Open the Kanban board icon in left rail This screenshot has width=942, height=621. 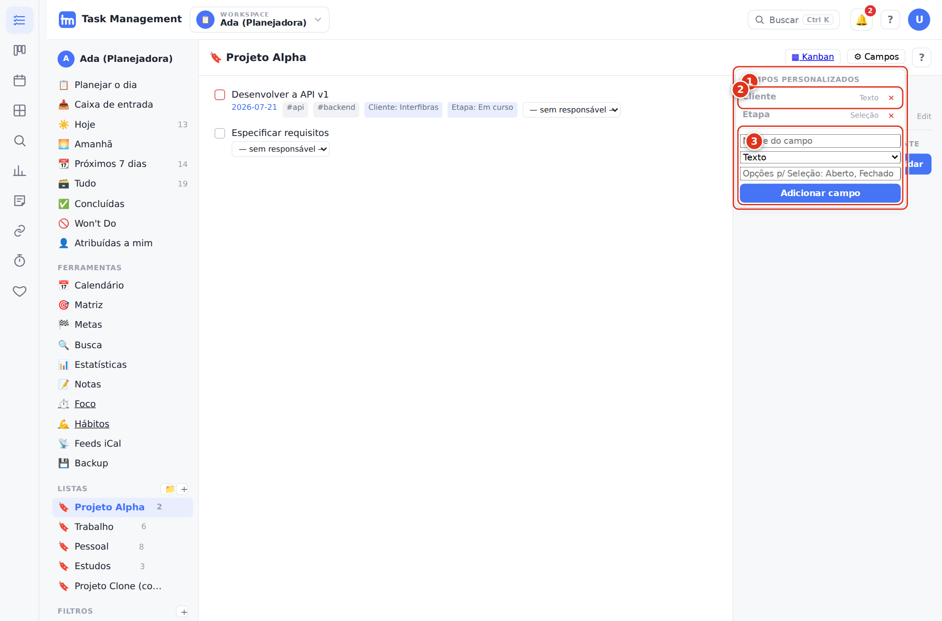pyautogui.click(x=20, y=50)
